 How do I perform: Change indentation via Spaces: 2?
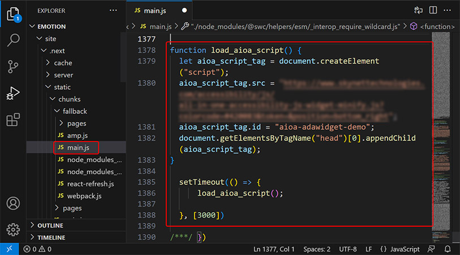[317, 249]
